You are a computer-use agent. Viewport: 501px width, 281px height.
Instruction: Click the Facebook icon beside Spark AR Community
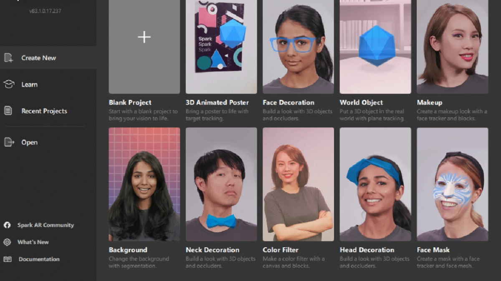click(7, 225)
